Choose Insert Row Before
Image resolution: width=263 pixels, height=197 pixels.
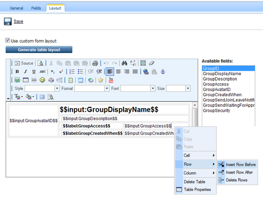(x=237, y=165)
